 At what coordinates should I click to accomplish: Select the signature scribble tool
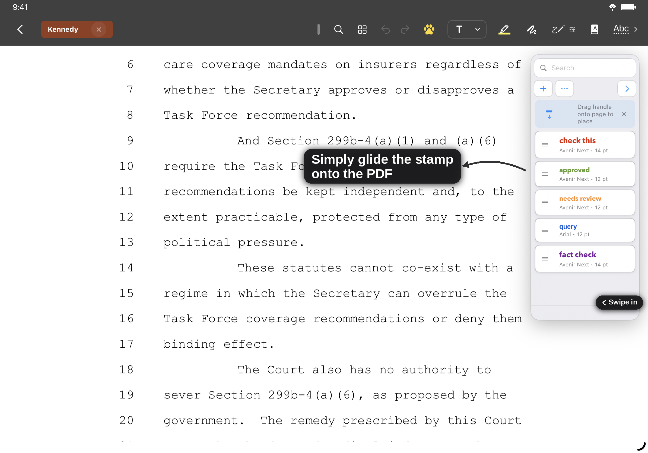point(531,29)
